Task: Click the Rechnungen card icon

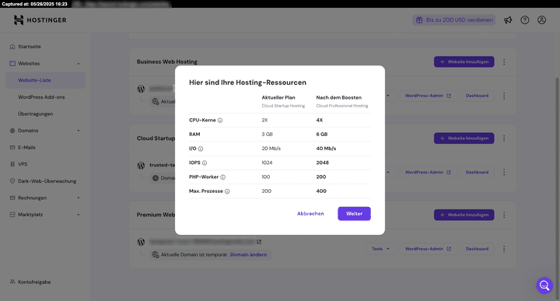Action: (12, 198)
